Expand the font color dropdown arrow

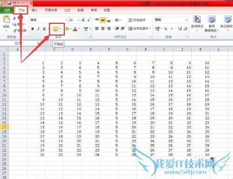tap(79, 29)
